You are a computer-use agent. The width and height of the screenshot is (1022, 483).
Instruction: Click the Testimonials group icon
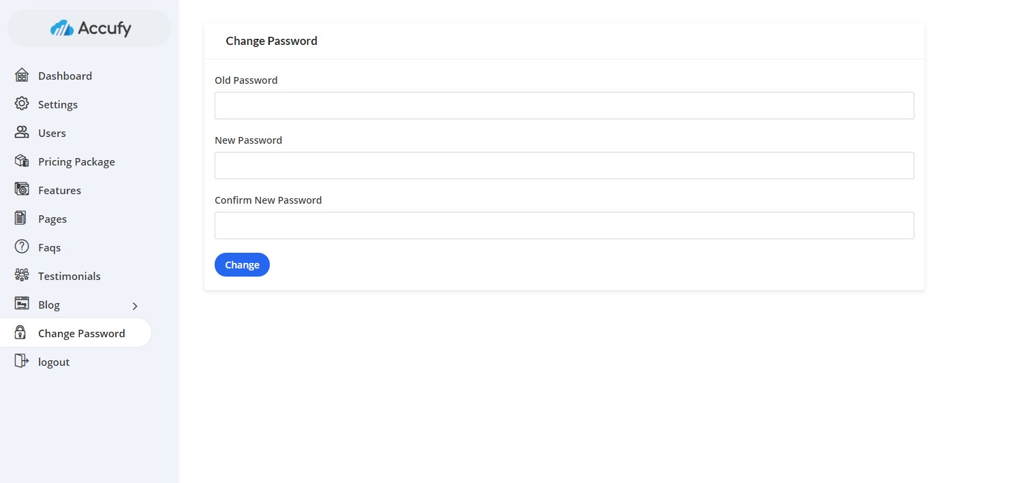(22, 275)
